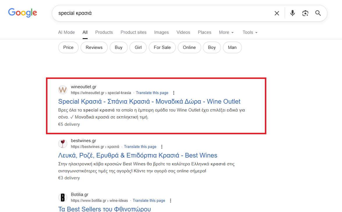Switch to the AI Mode tab
The width and height of the screenshot is (342, 212).
(66, 32)
